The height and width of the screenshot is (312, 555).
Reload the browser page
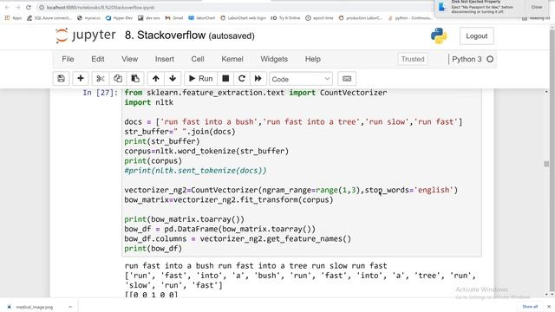[x=29, y=7]
